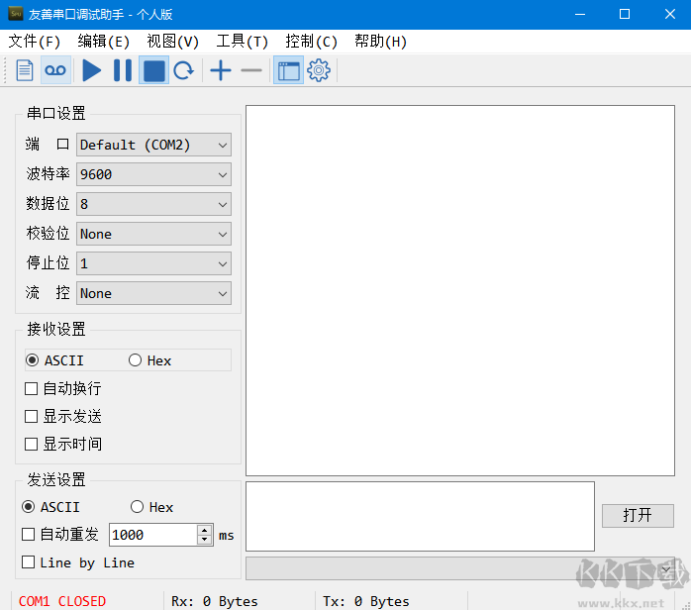This screenshot has height=610, width=691.
Task: Enable the 显示发送 checkbox
Action: point(63,417)
